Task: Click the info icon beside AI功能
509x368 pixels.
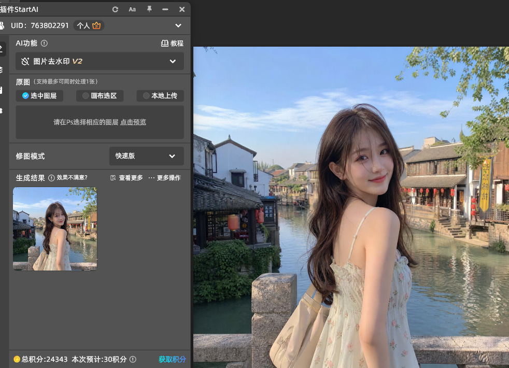Action: tap(45, 43)
